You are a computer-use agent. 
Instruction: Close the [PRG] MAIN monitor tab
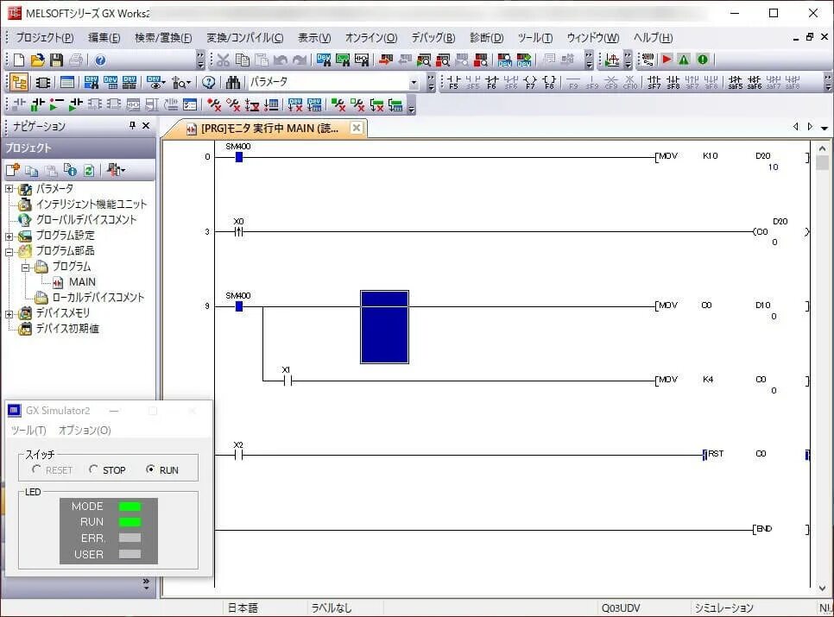(357, 128)
